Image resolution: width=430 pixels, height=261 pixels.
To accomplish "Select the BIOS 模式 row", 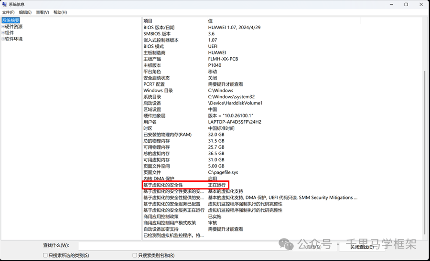I will point(251,46).
